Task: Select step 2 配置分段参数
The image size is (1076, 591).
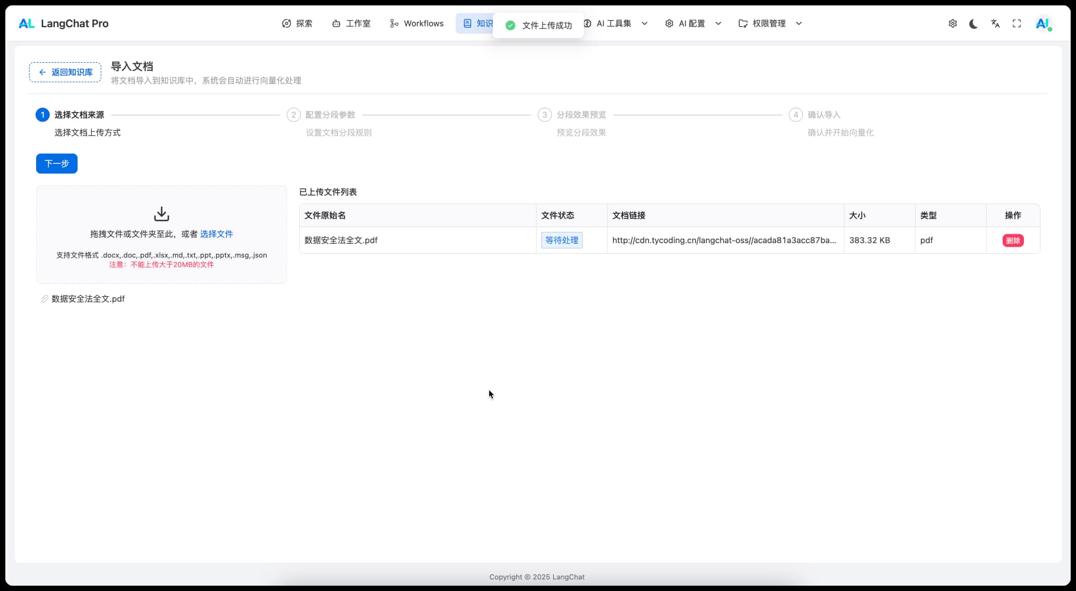Action: pyautogui.click(x=330, y=115)
